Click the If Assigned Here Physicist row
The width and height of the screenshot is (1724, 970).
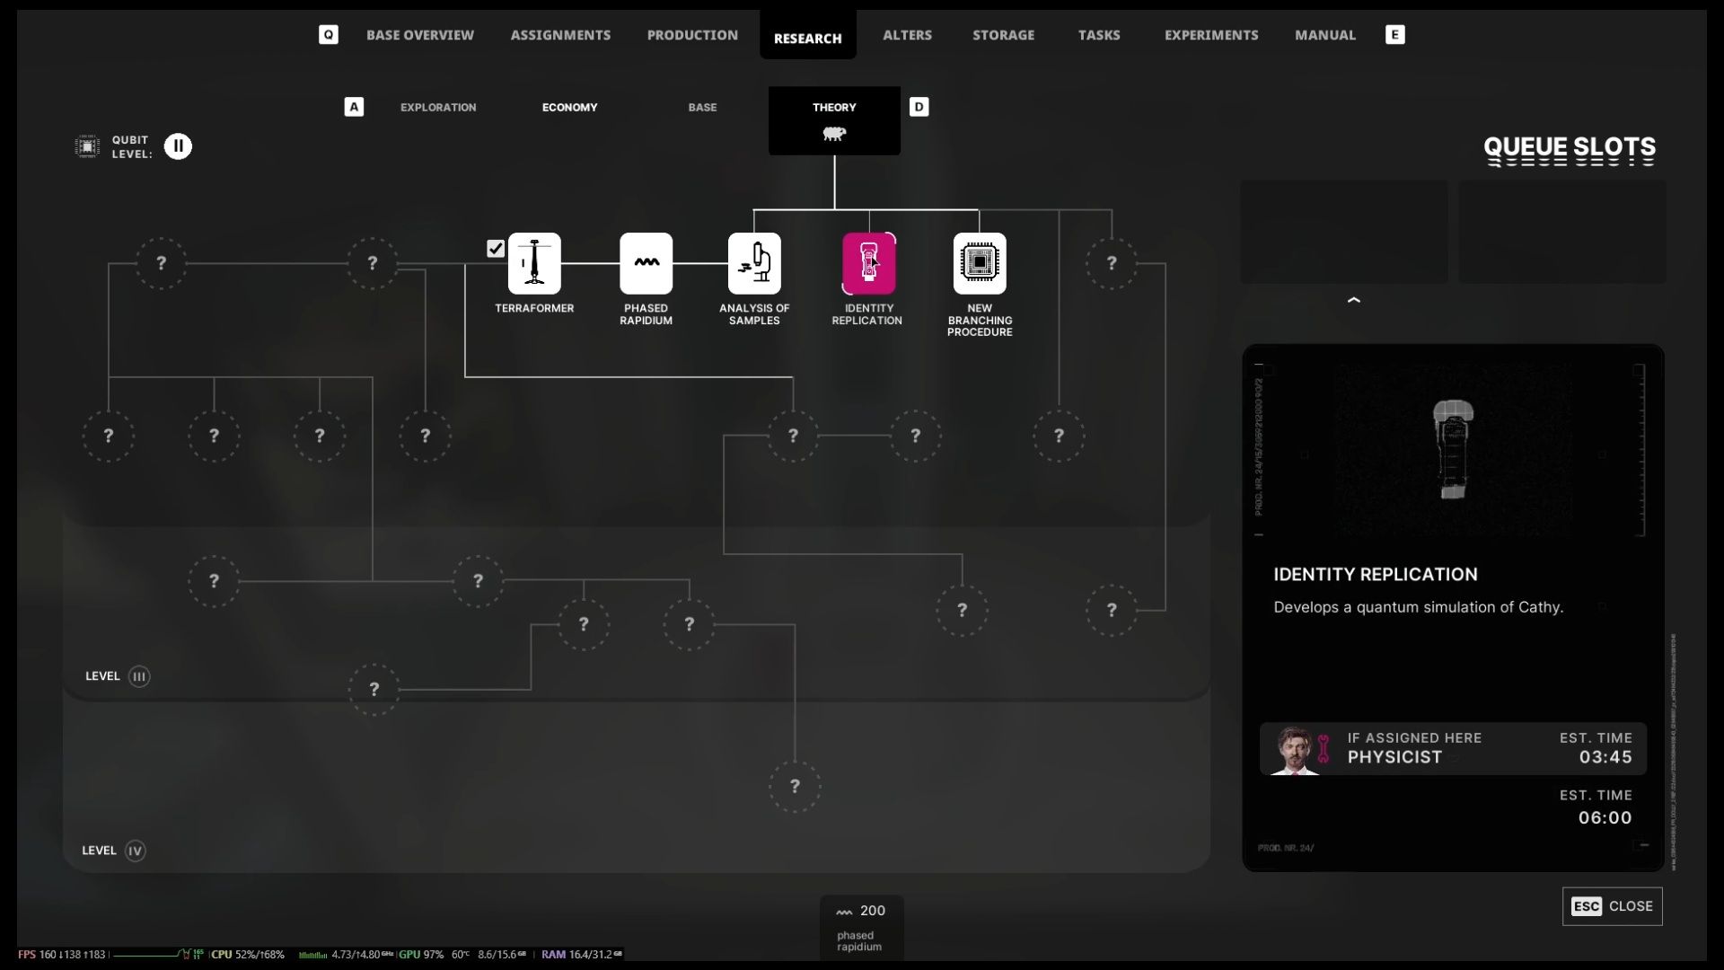[x=1453, y=748]
